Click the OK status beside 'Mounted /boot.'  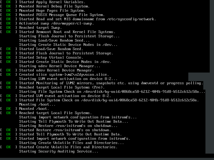[x=9, y=109]
